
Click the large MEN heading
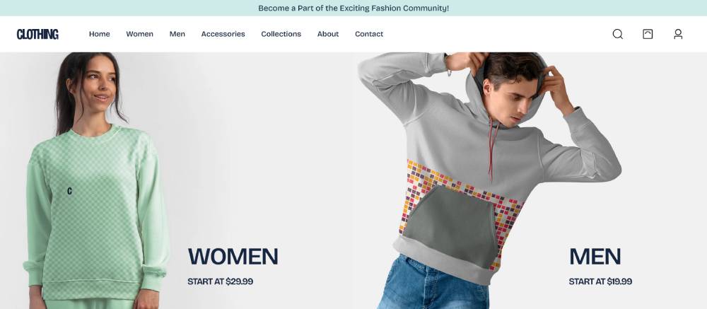click(595, 256)
